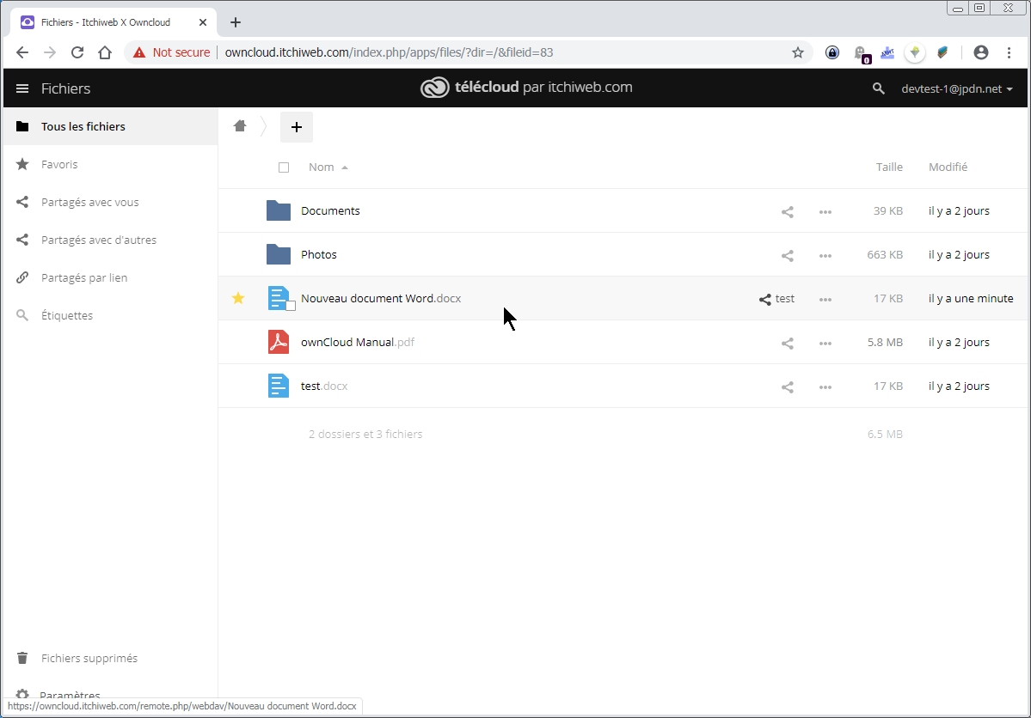
Task: Share test.docx file
Action: click(x=787, y=387)
